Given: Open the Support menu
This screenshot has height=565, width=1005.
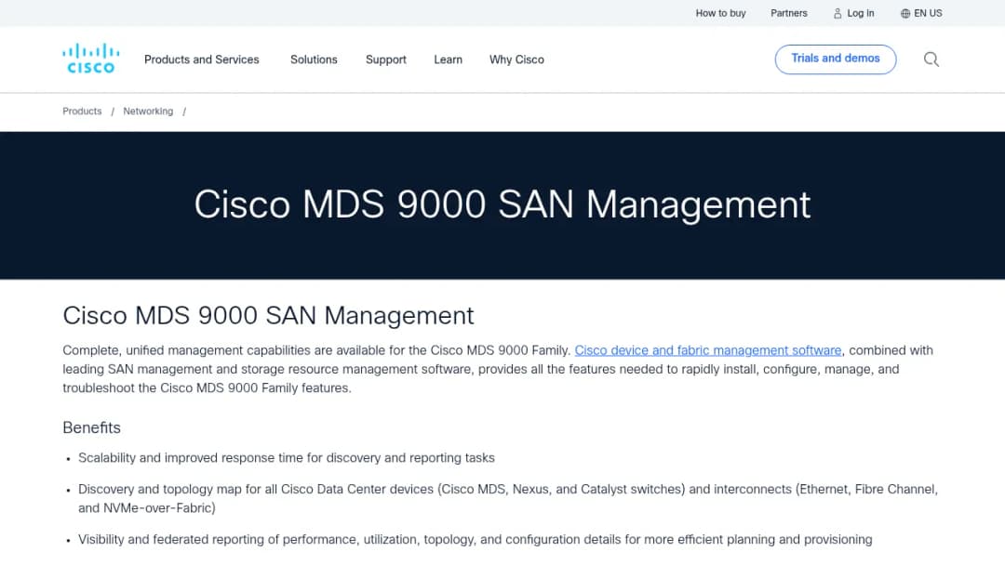Looking at the screenshot, I should (x=386, y=59).
